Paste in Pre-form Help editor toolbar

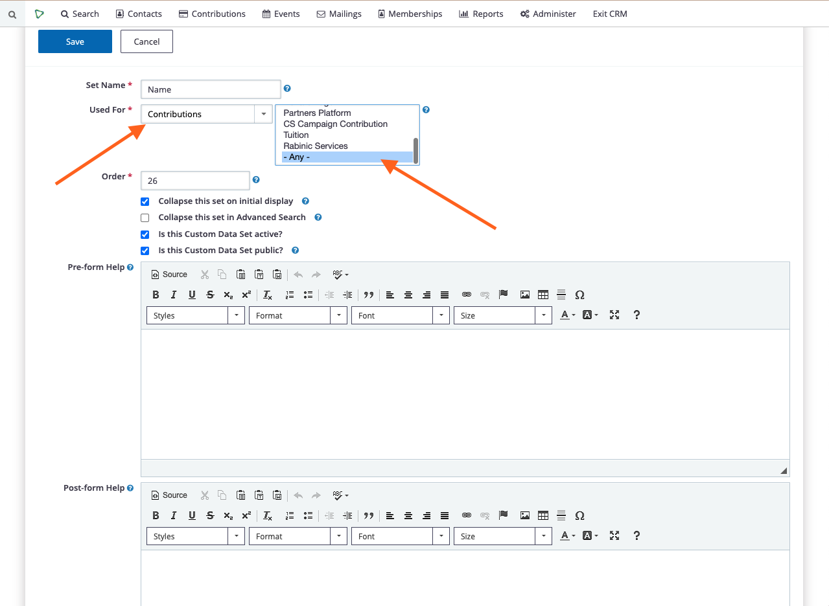[x=240, y=275]
